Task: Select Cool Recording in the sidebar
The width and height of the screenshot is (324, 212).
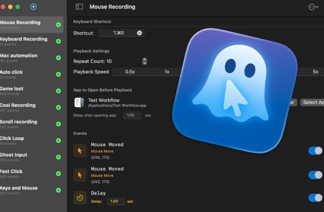Action: [31, 107]
